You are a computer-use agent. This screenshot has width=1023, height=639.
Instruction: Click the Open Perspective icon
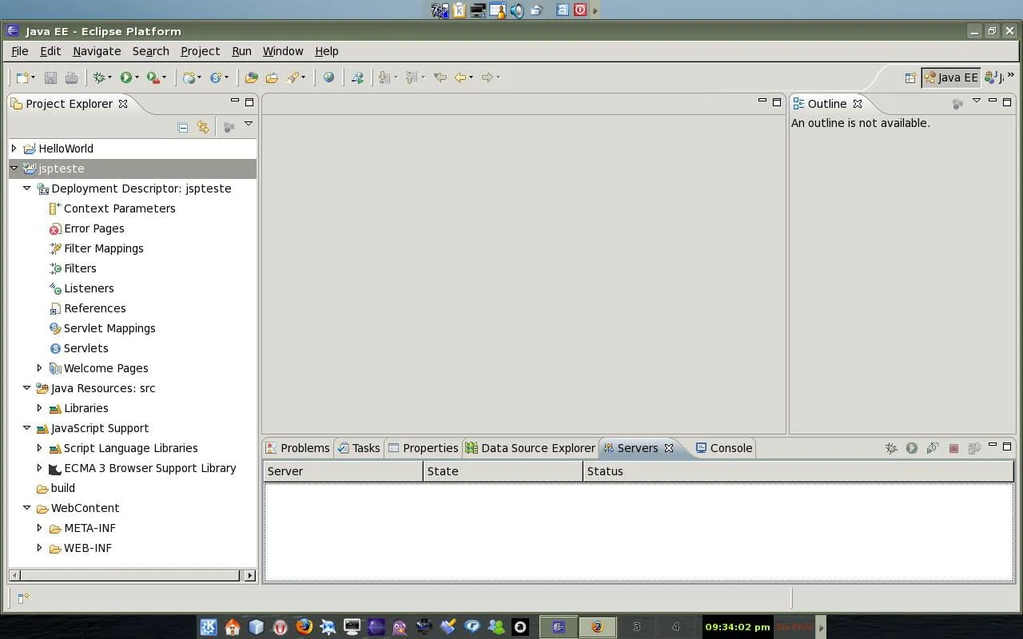click(910, 77)
